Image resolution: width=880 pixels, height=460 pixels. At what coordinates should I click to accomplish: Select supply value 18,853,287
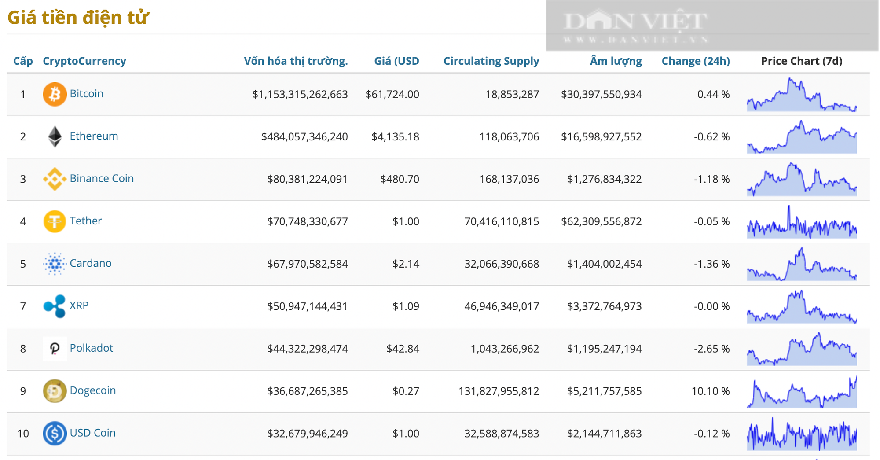click(512, 95)
